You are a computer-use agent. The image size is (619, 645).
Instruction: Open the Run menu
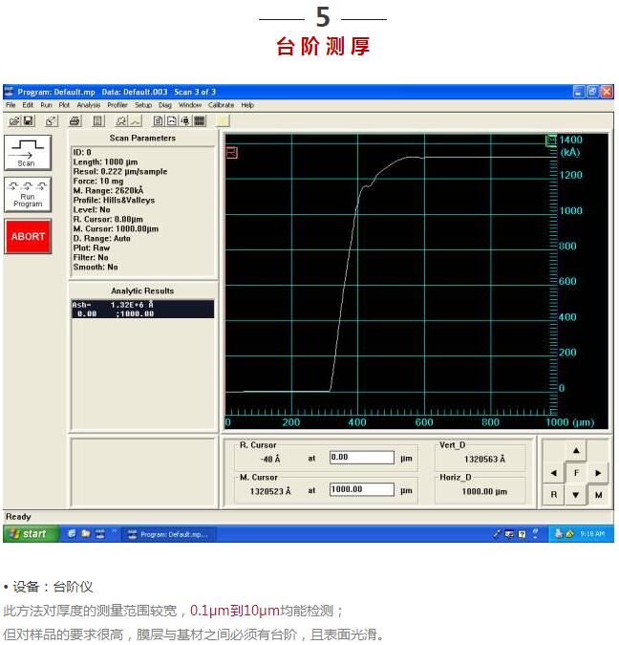46,105
